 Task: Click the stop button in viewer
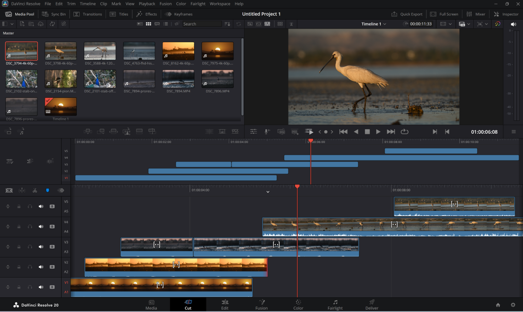tap(367, 132)
